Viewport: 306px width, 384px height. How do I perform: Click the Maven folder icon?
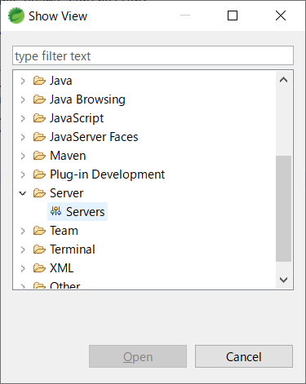[x=39, y=156]
